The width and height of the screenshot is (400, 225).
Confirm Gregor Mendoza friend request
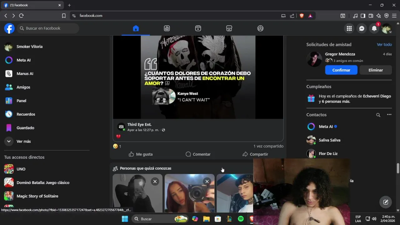point(341,70)
